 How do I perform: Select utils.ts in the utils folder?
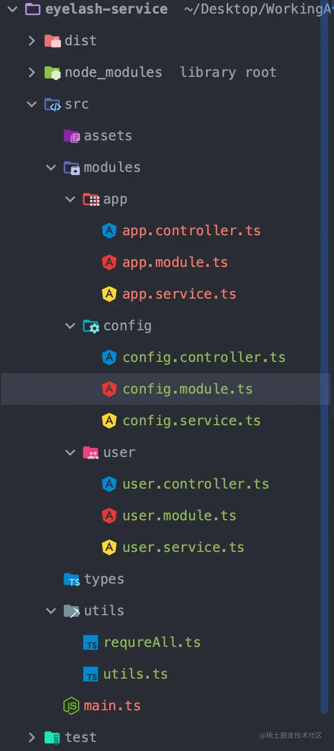(135, 674)
